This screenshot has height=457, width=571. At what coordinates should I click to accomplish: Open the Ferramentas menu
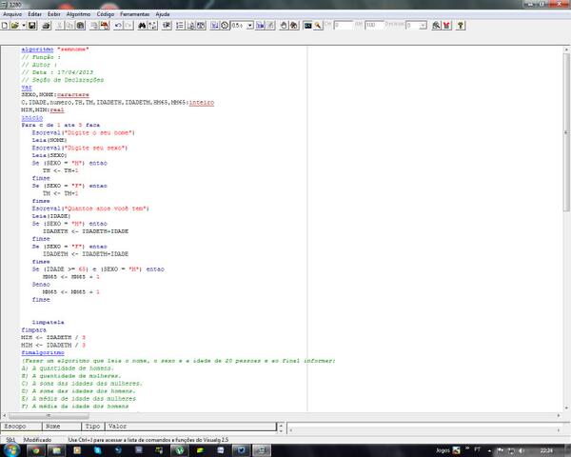(x=135, y=14)
